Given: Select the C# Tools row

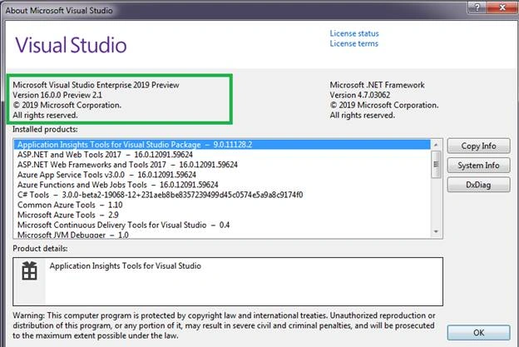Looking at the screenshot, I should click(x=222, y=195).
